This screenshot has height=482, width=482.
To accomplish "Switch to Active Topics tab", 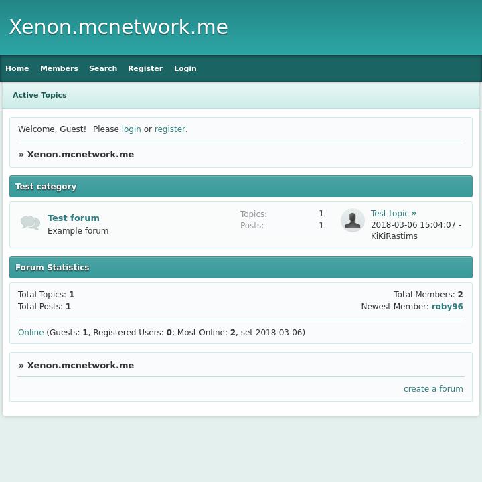I will click(39, 95).
